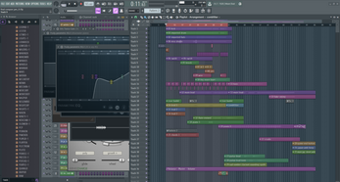340x182 pixels.
Task: Open the EDIT menu
Action: tap(7, 4)
